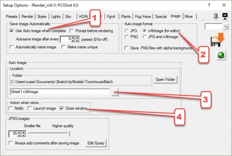232x156 pixels.
Task: Open the Special tab
Action: [x=161, y=17]
